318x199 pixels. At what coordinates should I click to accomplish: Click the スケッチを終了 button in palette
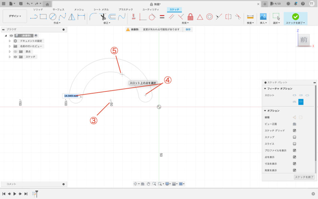coord(304,177)
